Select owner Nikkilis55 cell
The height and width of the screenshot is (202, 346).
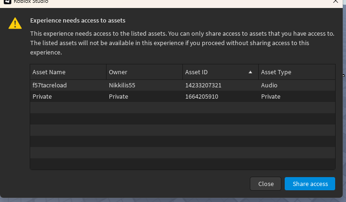pyautogui.click(x=145, y=85)
